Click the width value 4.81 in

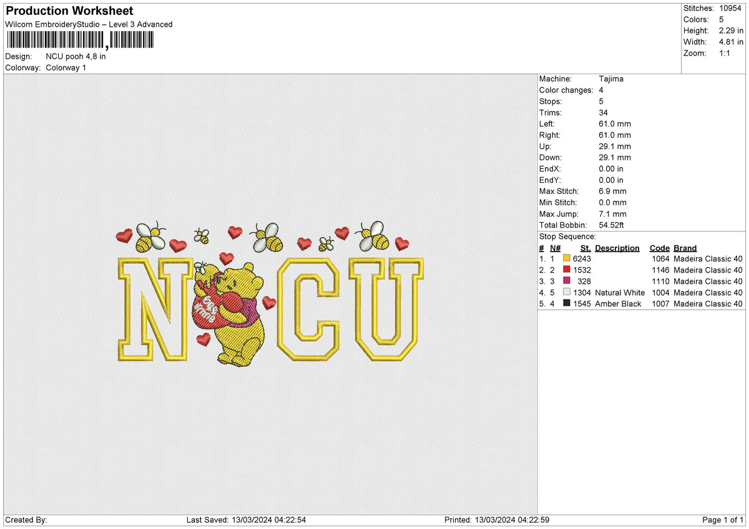732,42
